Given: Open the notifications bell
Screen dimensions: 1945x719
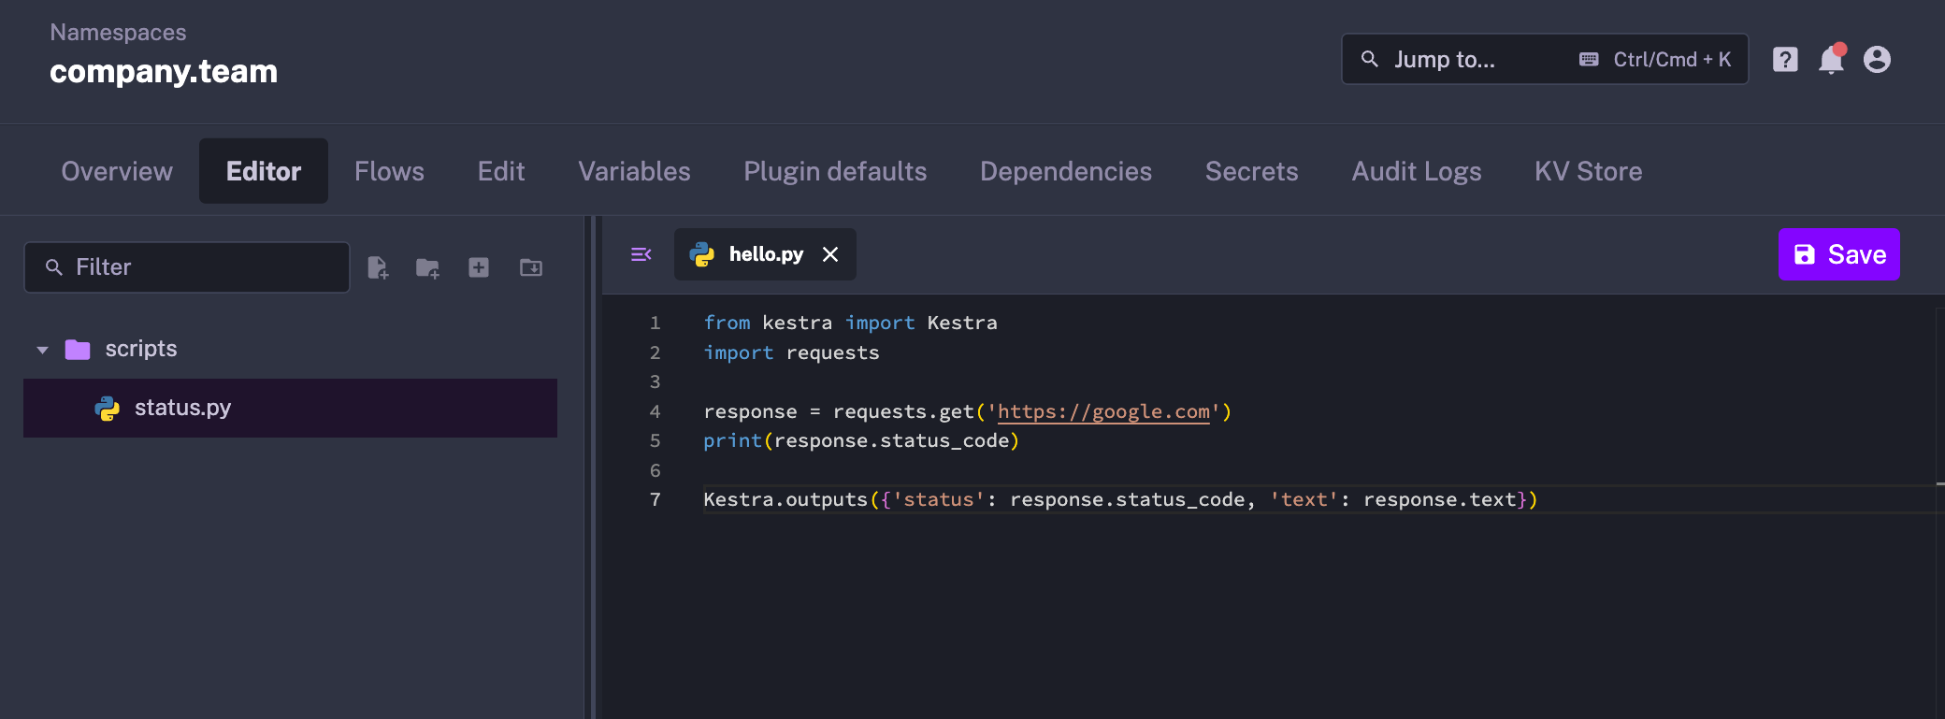Looking at the screenshot, I should 1831,60.
